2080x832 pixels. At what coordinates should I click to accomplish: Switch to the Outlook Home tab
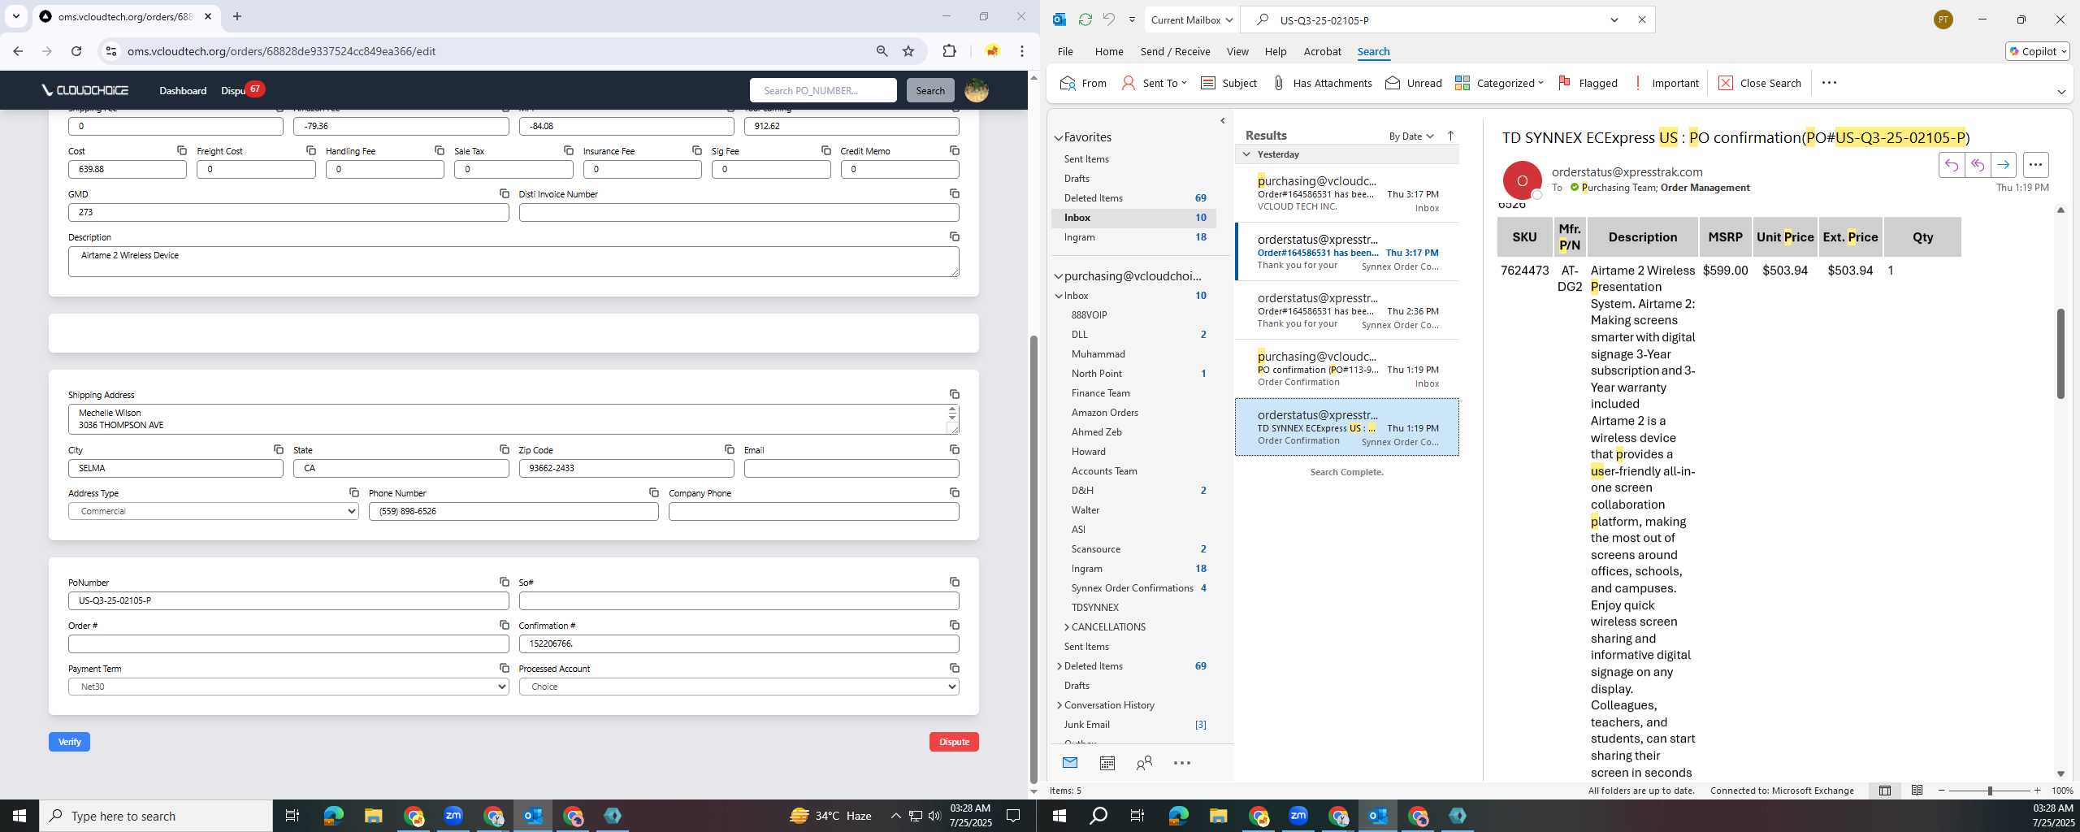click(x=1108, y=51)
